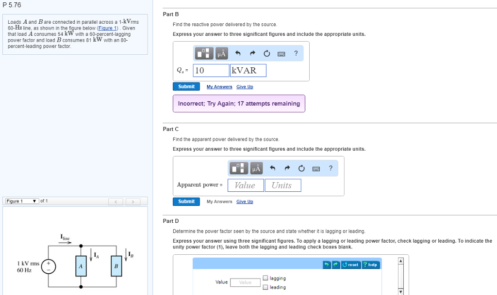Viewport: 497px width, 295px height.
Task: Click the reset icon in Part D answer box
Action: coord(351,264)
